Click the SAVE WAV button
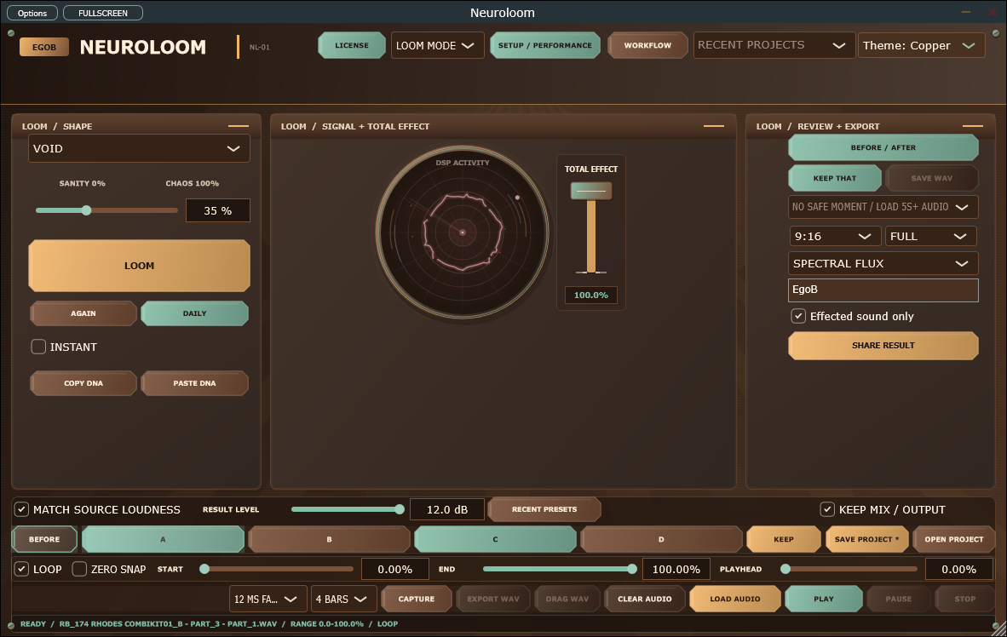This screenshot has width=1007, height=637. (932, 179)
